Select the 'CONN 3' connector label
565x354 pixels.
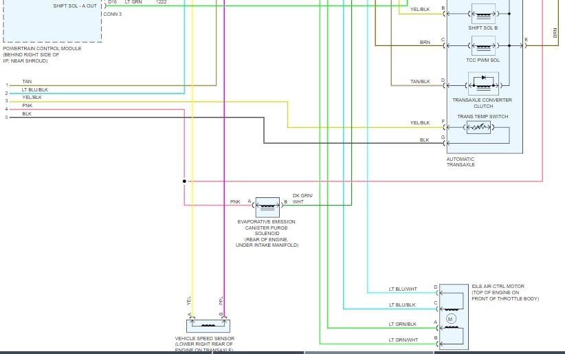(113, 14)
